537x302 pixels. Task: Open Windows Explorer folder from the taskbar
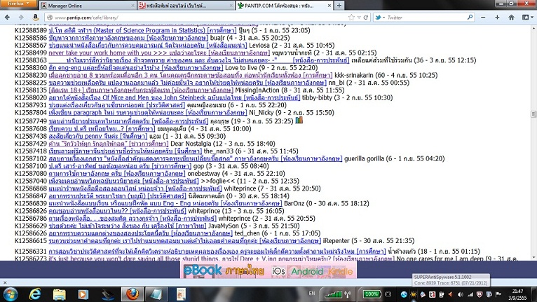click(60, 294)
